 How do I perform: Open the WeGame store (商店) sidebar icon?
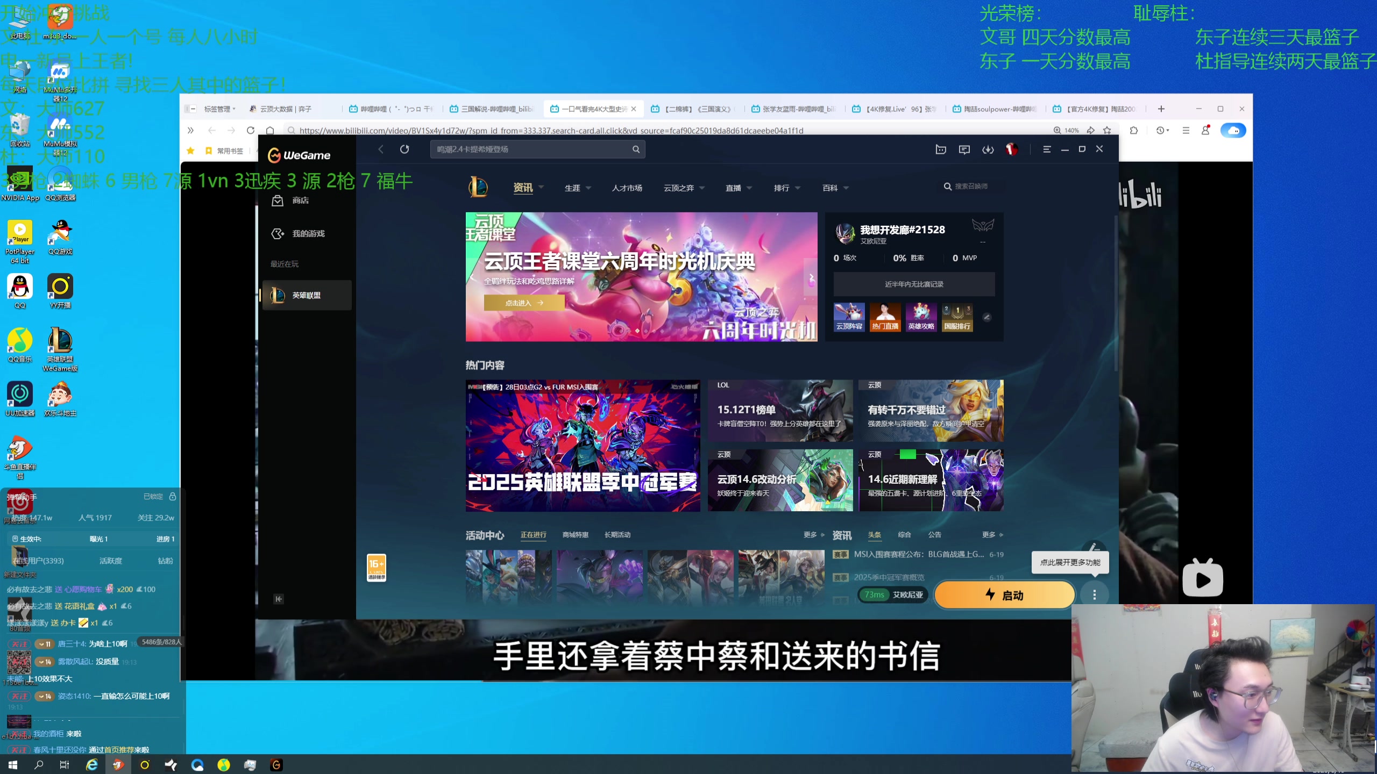click(x=278, y=200)
